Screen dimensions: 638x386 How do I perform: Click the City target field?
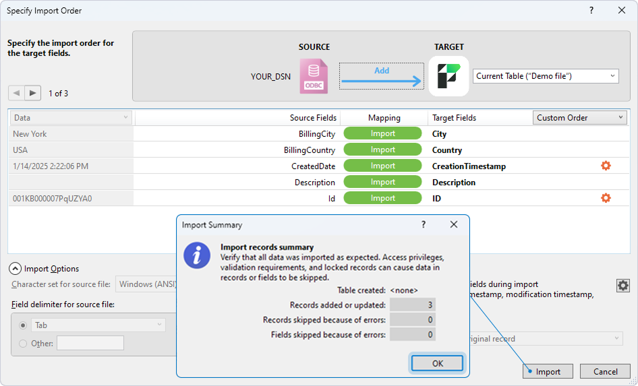click(x=439, y=134)
